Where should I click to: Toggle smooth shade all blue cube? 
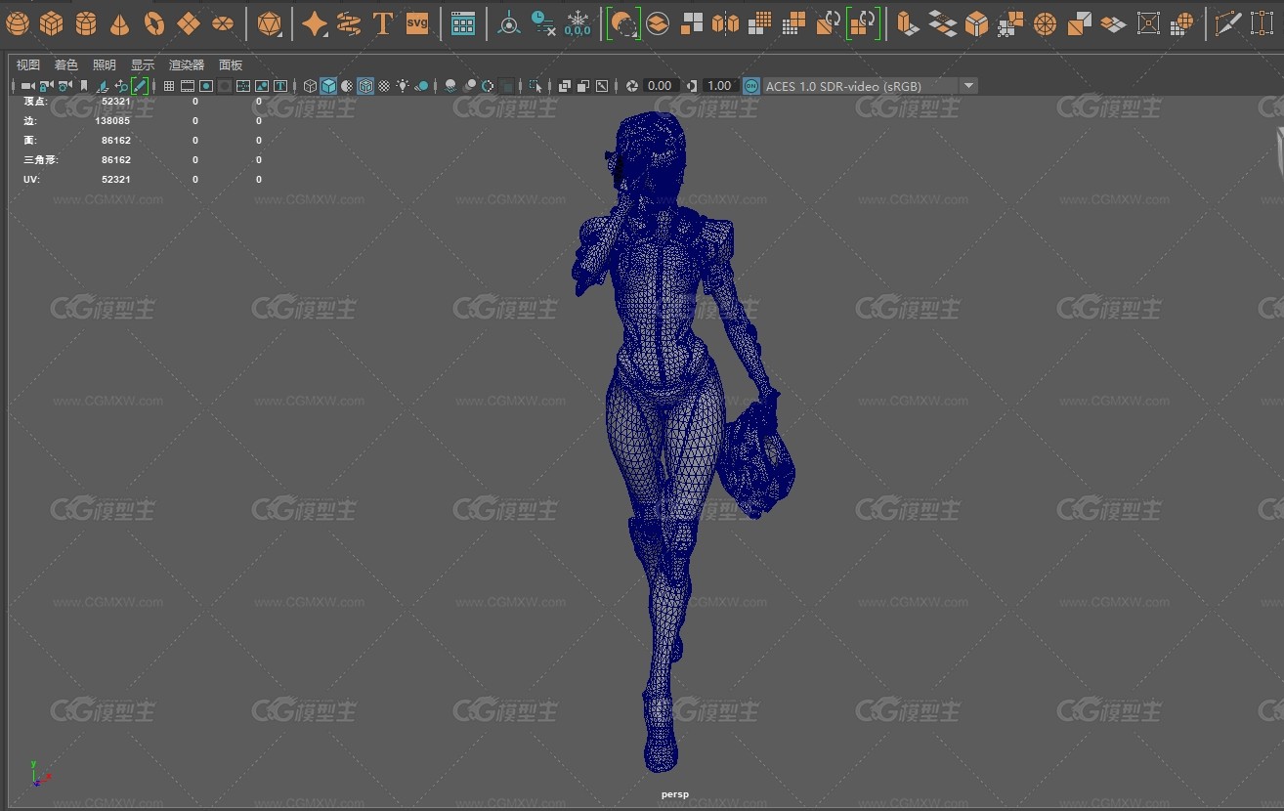point(328,86)
